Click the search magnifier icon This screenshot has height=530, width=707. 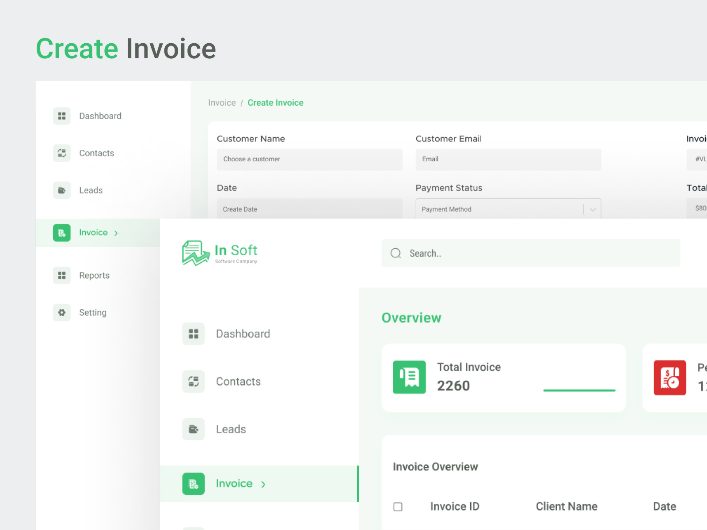pos(395,253)
